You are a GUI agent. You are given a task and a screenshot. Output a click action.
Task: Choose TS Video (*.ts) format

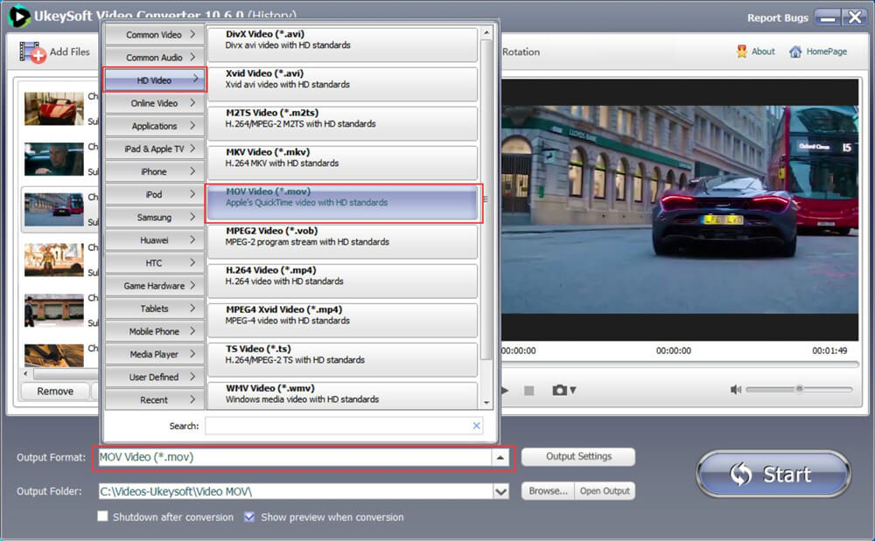click(343, 360)
